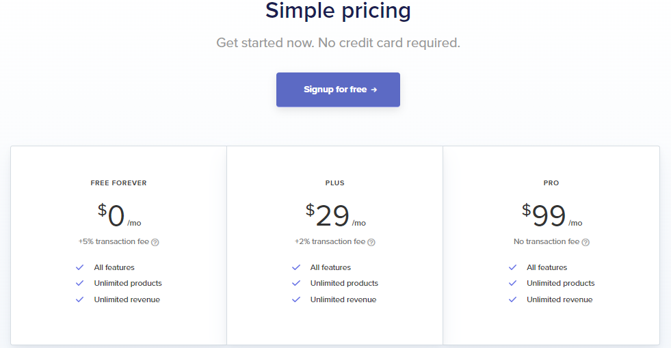The height and width of the screenshot is (348, 671).
Task: Click the All features checkmark in Free Forever
Action: click(80, 267)
